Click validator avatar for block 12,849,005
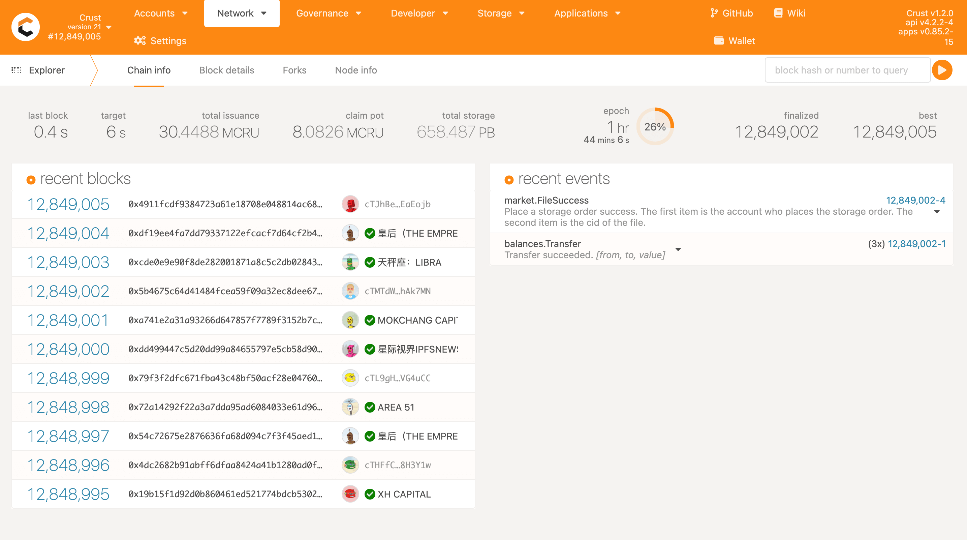Screen dimensions: 967x540 tap(350, 204)
